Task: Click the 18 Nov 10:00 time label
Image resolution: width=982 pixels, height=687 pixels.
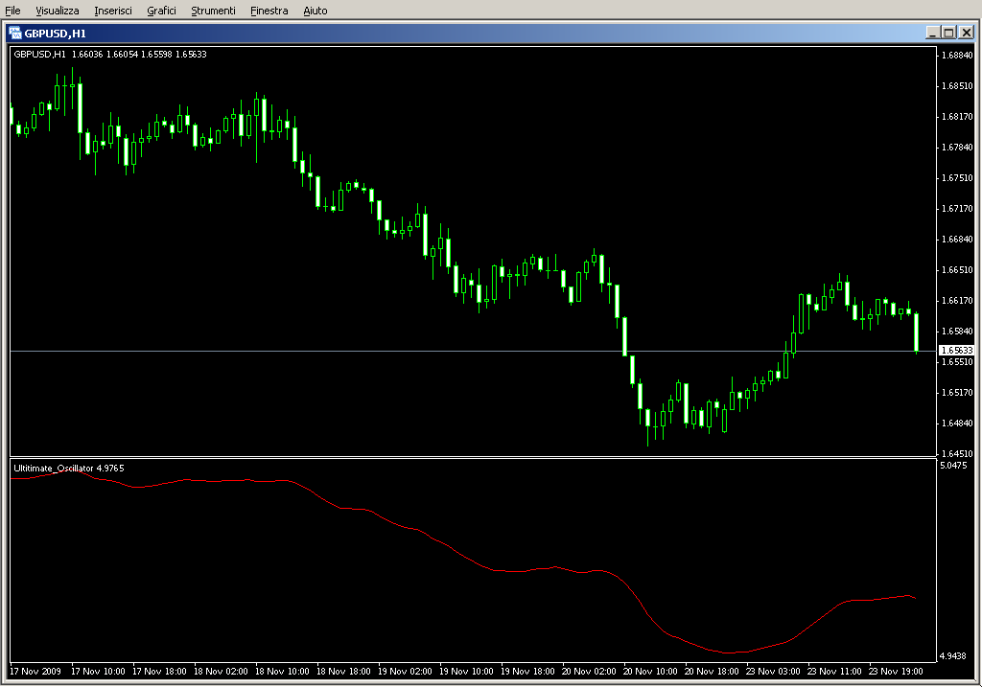Action: click(282, 672)
